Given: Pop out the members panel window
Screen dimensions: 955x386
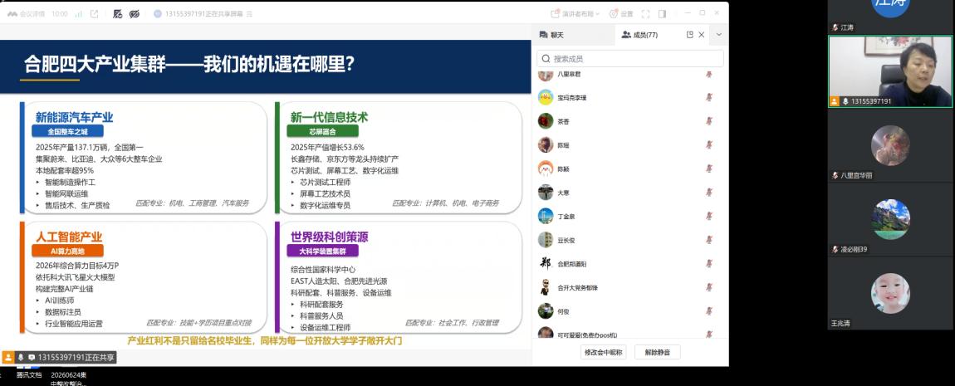Looking at the screenshot, I should click(689, 35).
